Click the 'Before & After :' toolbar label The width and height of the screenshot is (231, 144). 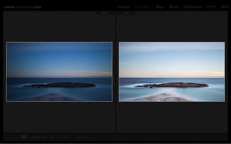tap(39, 137)
